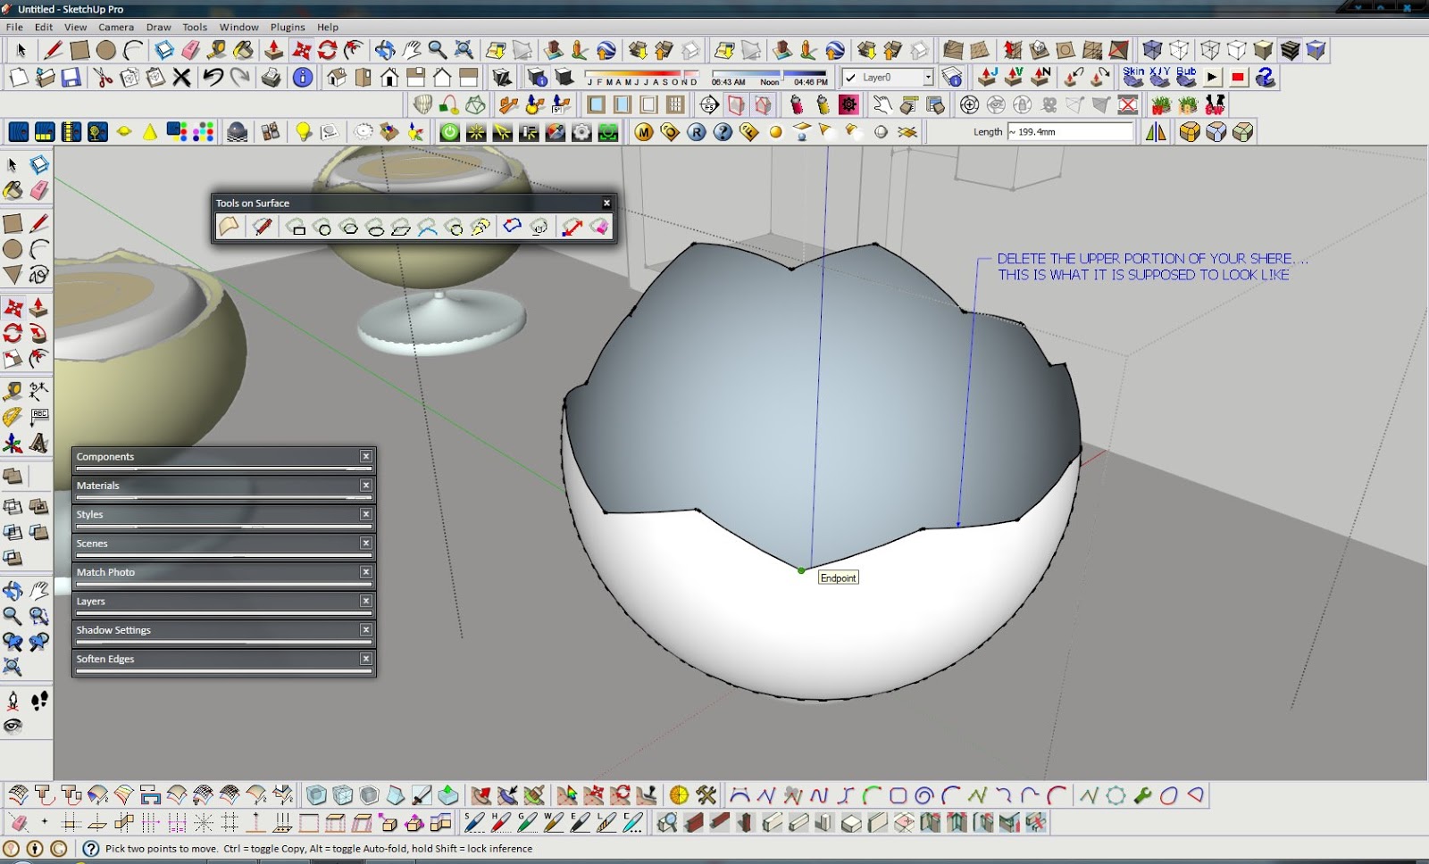The height and width of the screenshot is (864, 1429).
Task: Open the Plugins menu
Action: 288,27
